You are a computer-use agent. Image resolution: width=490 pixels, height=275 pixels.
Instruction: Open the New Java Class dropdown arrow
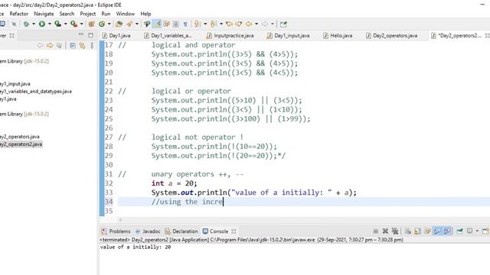(x=109, y=24)
